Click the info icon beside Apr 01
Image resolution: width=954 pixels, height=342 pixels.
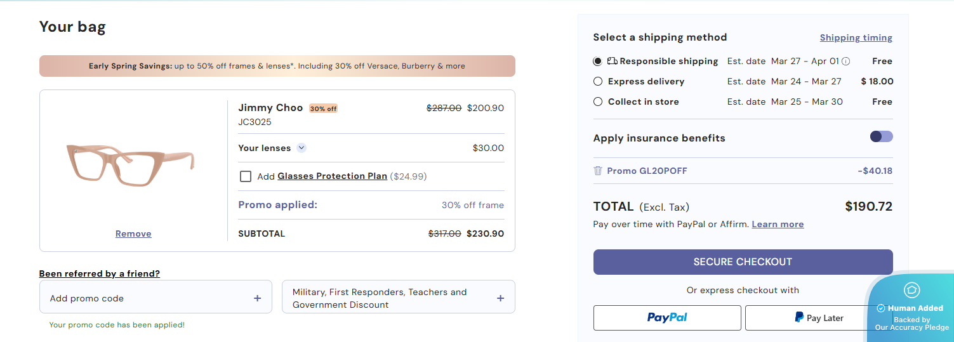pos(845,62)
